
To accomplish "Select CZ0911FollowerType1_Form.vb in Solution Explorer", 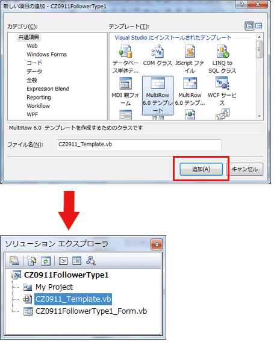I will [x=91, y=311].
